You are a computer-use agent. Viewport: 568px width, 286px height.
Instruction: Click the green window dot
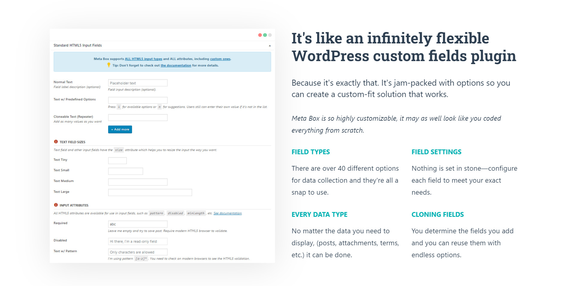coord(265,35)
